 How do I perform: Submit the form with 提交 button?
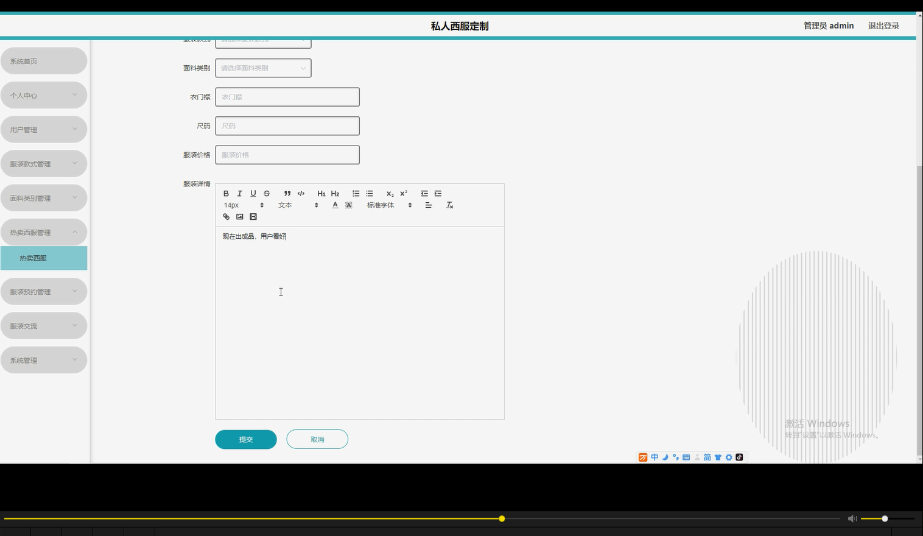[x=245, y=439]
